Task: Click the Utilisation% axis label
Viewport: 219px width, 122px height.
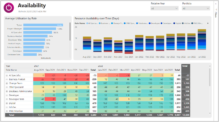Action: pyautogui.click(x=46, y=58)
